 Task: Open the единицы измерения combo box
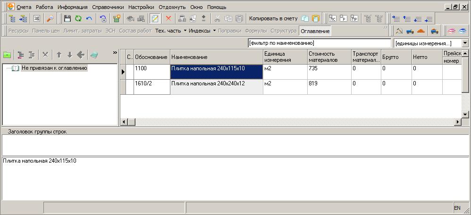click(465, 43)
